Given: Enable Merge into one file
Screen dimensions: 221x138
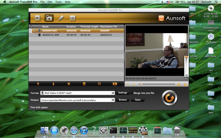Looking at the screenshot, I should pos(132,93).
